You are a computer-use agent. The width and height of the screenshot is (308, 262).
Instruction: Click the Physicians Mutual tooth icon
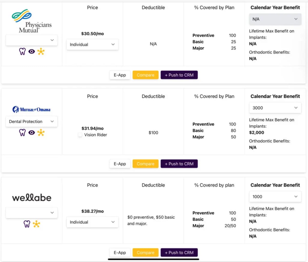tap(22, 52)
